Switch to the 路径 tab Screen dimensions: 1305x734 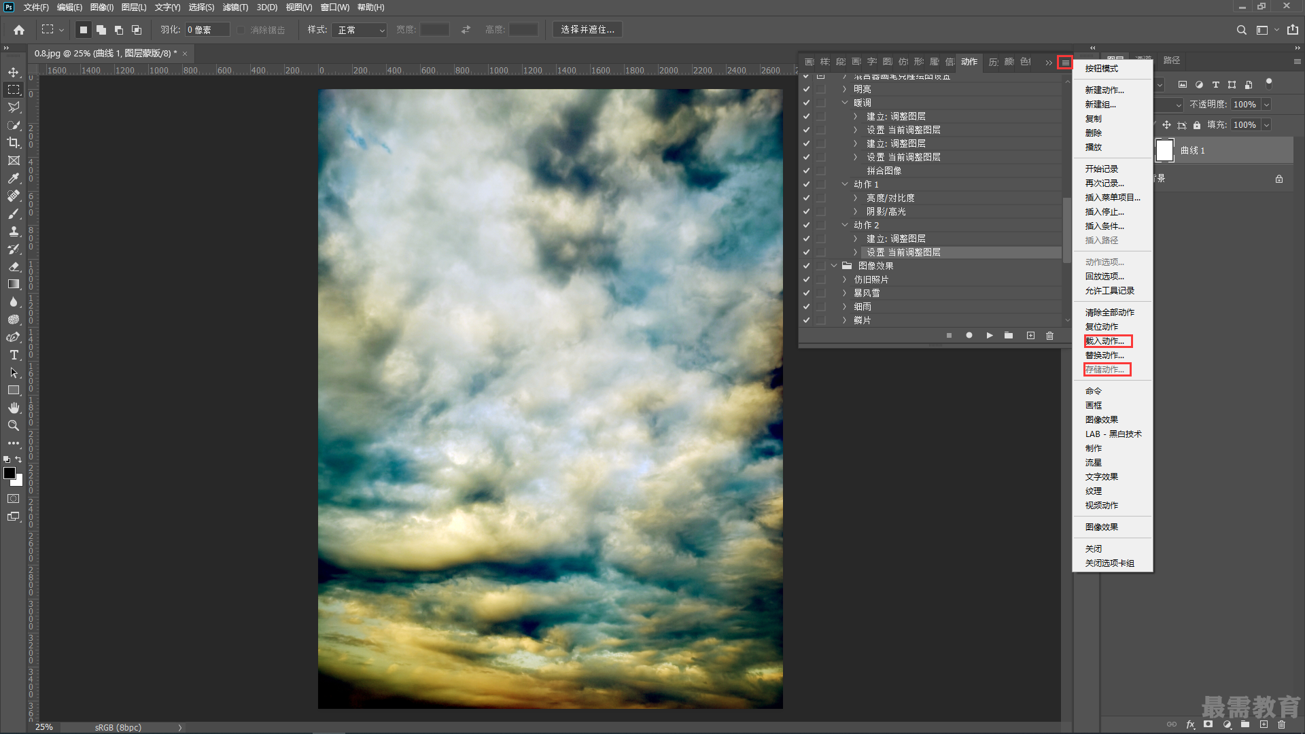1171,60
